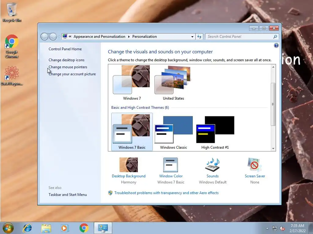
Task: Troubleshoot problems with transparency and Aero effects
Action: pos(167,193)
